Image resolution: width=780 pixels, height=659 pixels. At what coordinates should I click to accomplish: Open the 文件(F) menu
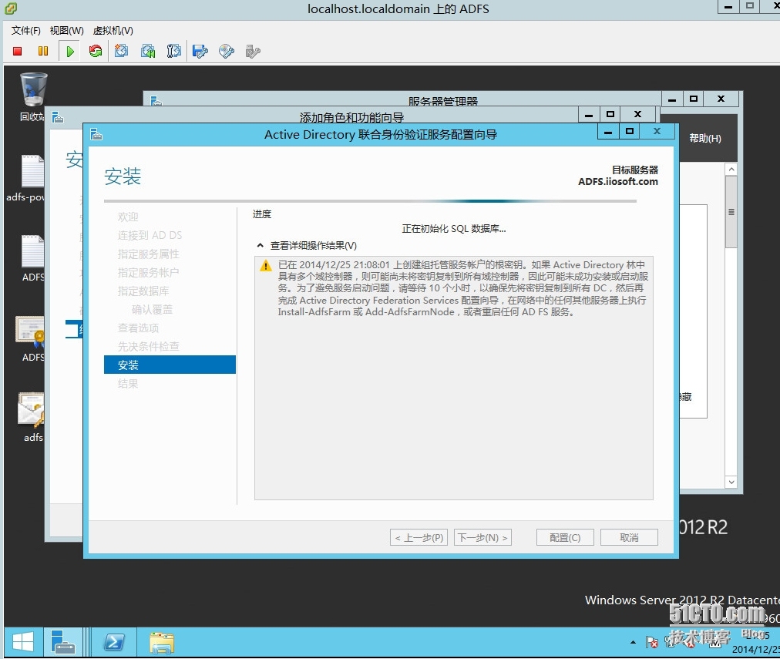point(26,31)
